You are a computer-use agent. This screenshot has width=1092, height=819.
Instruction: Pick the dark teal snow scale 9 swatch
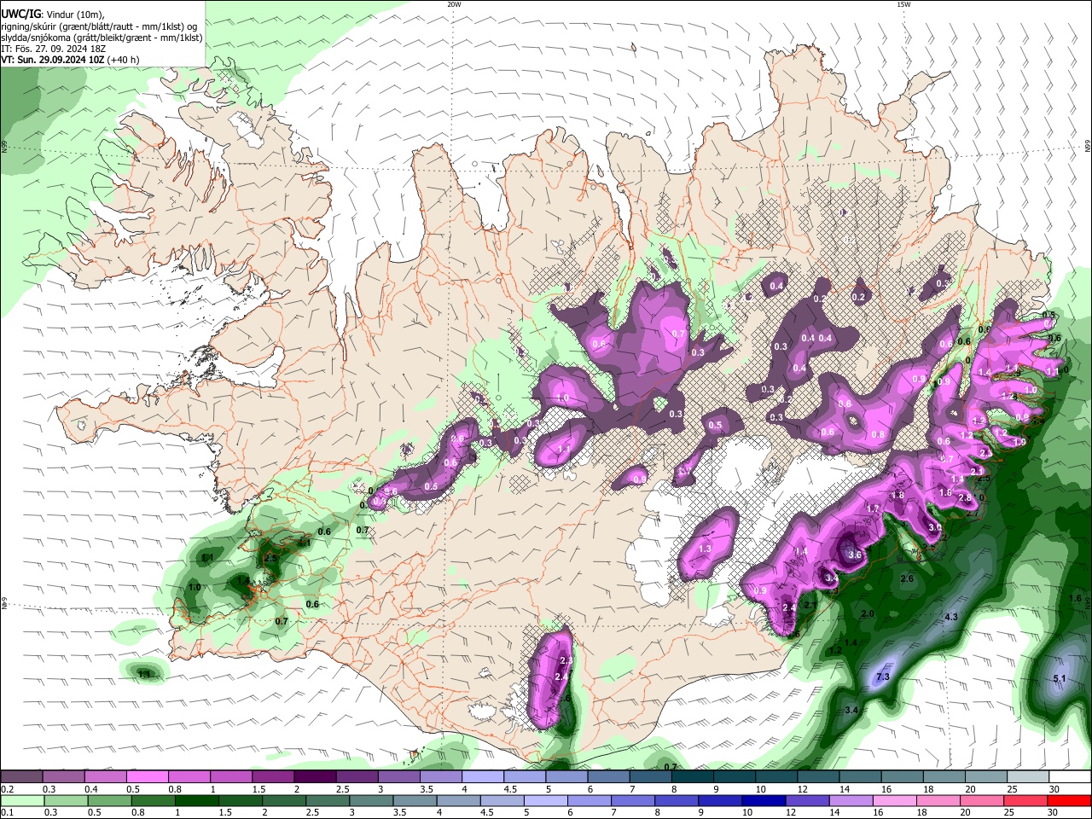[x=735, y=776]
